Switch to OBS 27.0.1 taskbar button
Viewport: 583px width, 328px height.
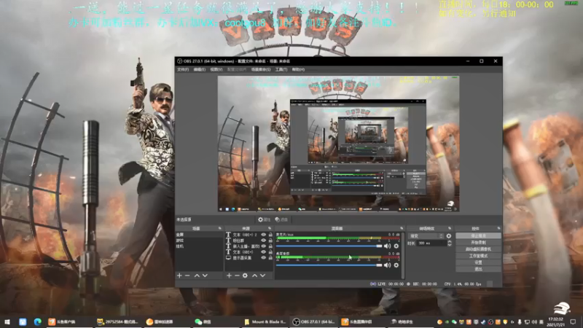[x=314, y=321]
